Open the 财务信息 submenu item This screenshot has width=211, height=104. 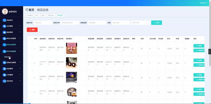[7, 57]
